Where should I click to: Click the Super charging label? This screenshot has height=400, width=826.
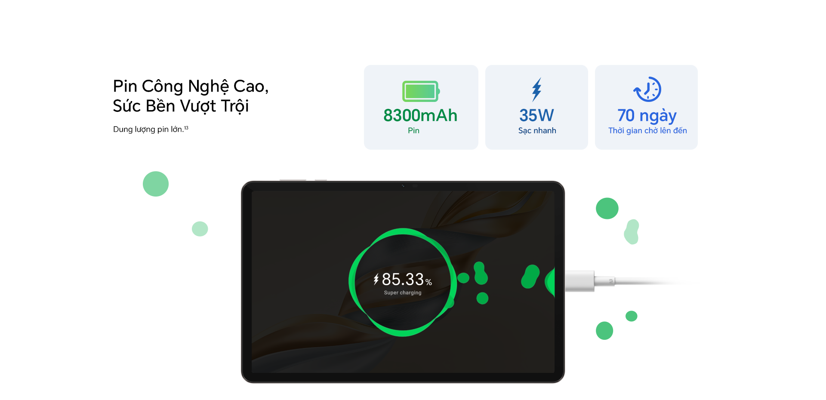(x=403, y=292)
